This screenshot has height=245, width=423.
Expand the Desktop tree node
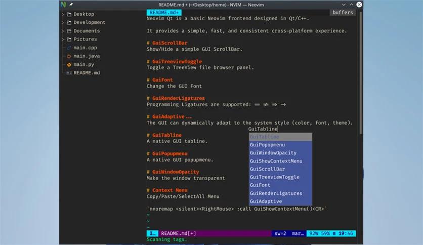63,14
